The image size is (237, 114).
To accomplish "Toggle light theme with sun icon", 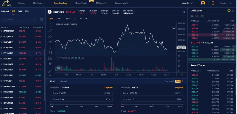I will (x=184, y=12).
